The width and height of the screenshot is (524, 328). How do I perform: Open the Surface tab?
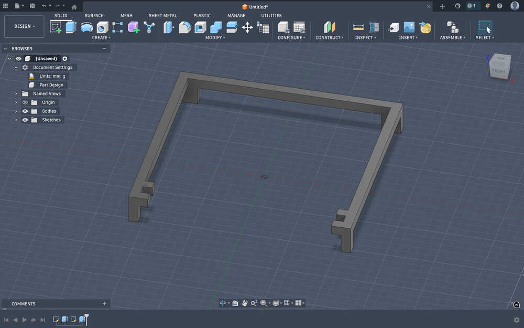tap(94, 16)
